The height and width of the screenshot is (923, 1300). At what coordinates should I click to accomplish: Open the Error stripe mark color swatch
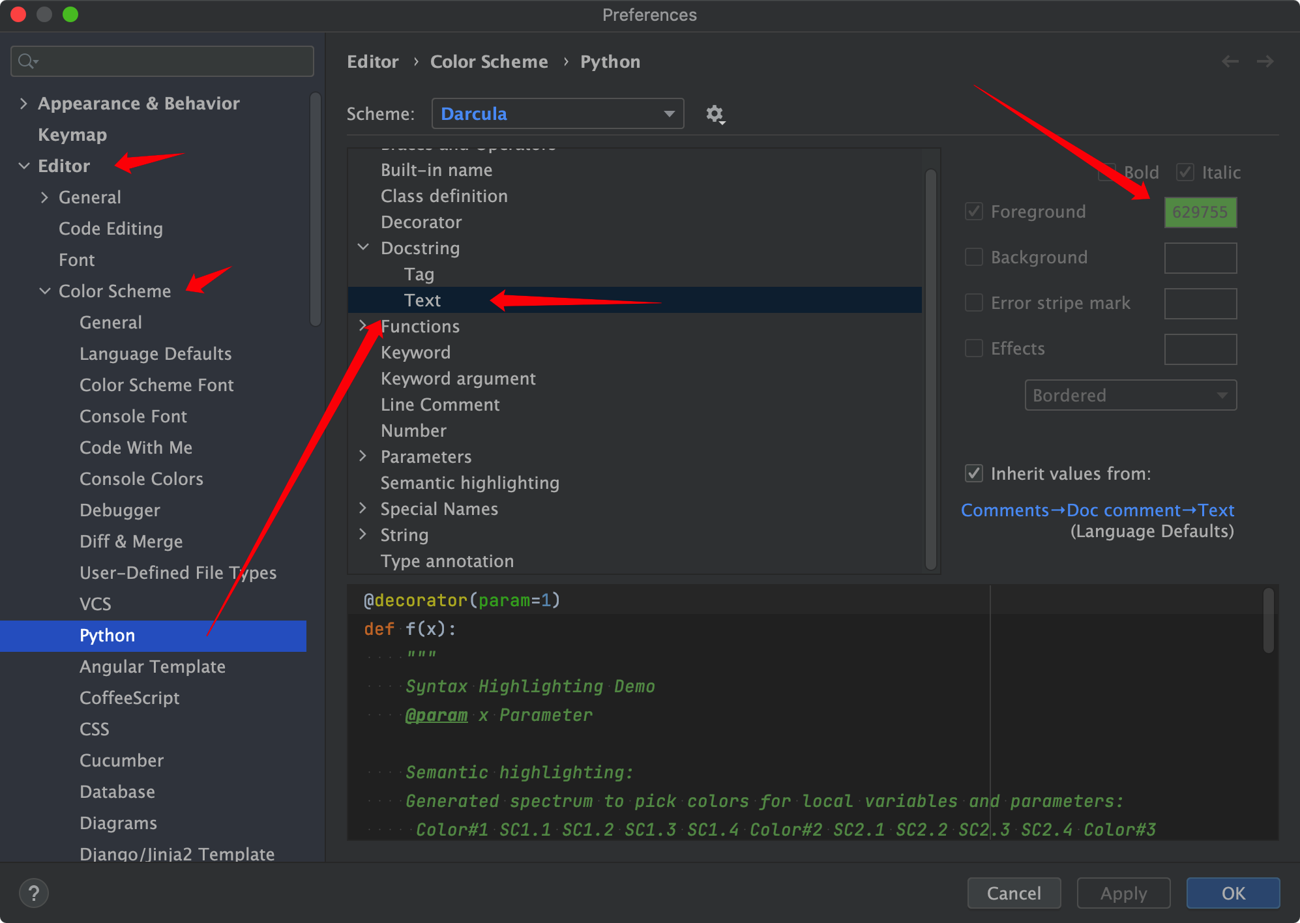(x=1200, y=304)
